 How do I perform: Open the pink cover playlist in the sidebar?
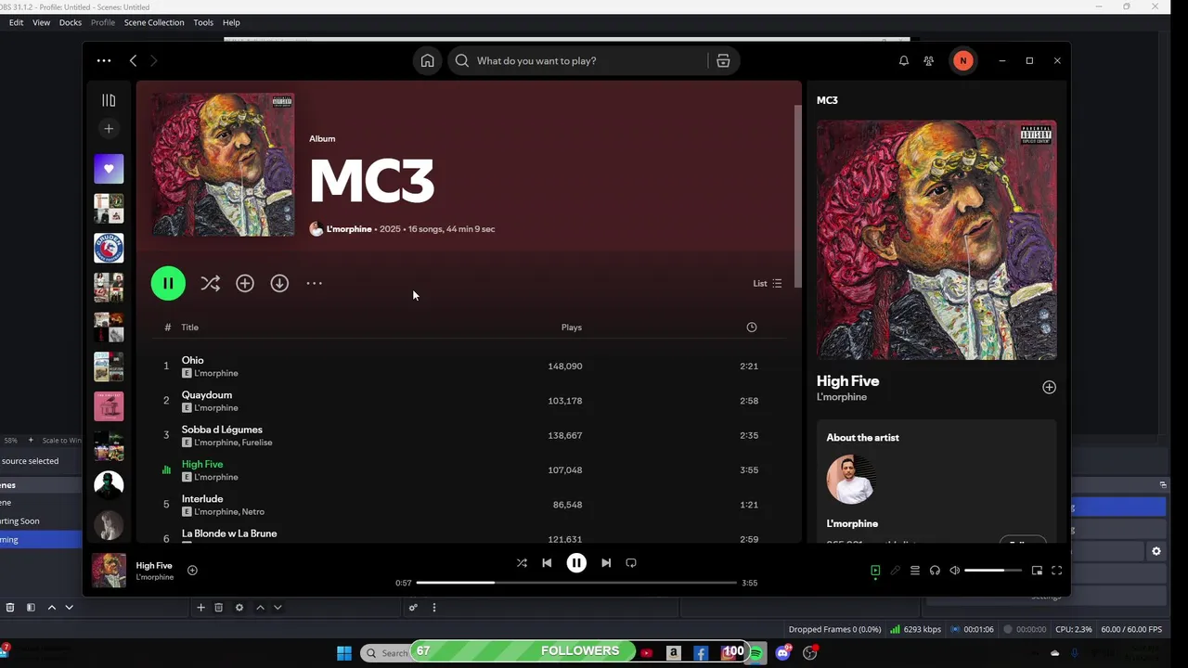(109, 406)
